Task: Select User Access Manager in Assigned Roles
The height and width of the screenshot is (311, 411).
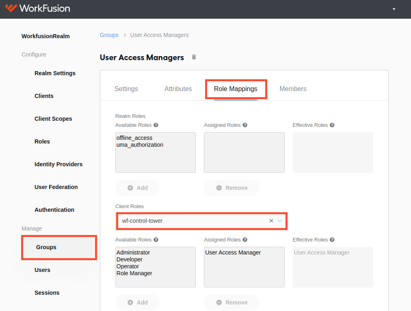Action: pos(233,252)
